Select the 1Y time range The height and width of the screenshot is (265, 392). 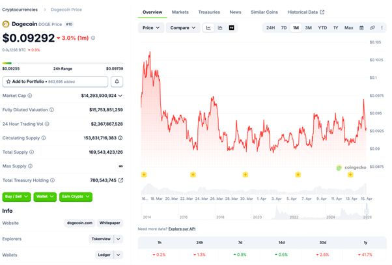(335, 28)
